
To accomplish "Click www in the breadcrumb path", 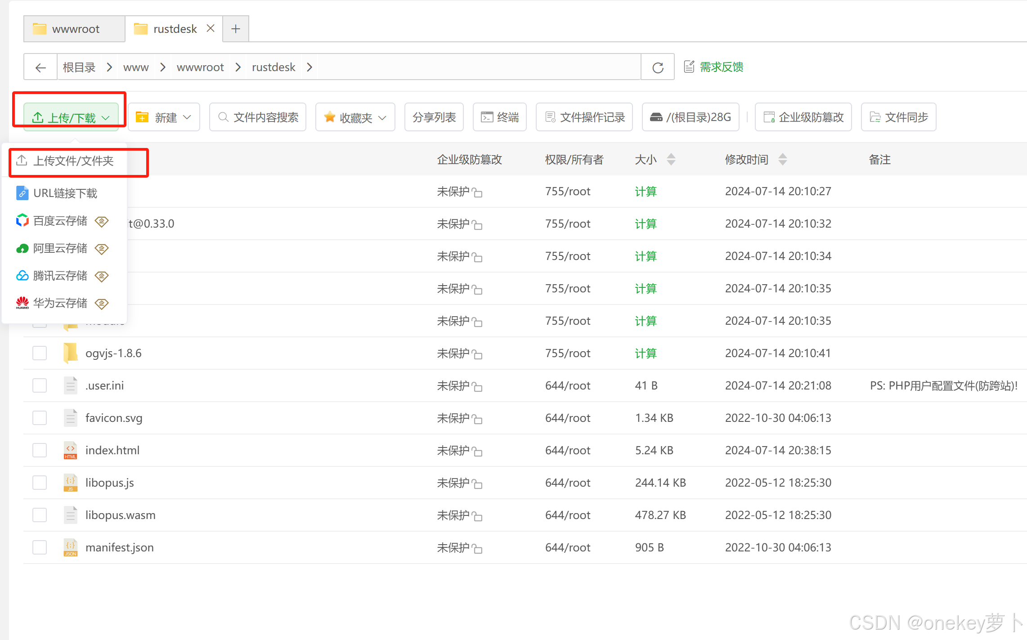I will click(136, 67).
